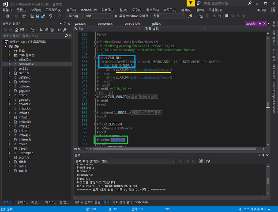Open the Incredibuild menu

[x=89, y=10]
